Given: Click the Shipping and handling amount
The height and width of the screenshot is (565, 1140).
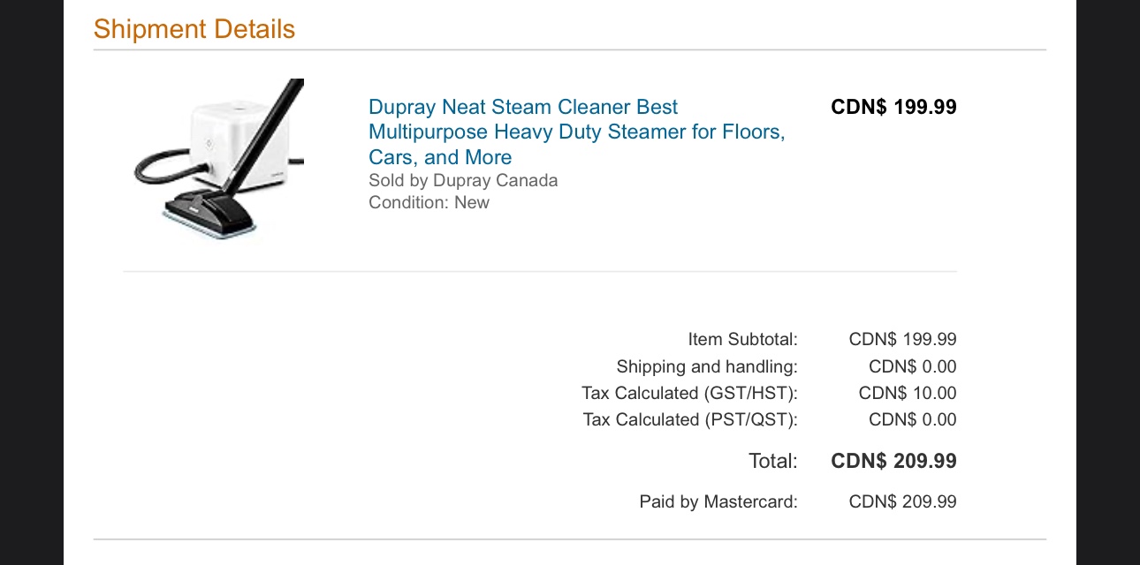Looking at the screenshot, I should click(x=912, y=366).
